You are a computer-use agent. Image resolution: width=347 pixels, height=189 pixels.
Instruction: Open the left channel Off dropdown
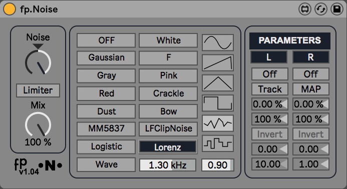coord(269,74)
